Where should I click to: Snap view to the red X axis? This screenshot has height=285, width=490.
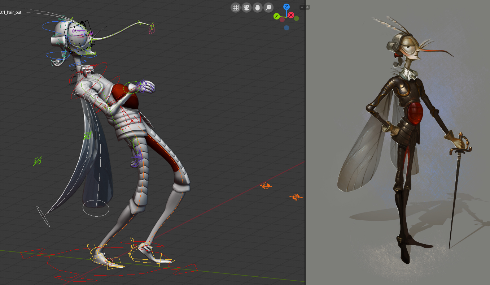[x=291, y=15]
